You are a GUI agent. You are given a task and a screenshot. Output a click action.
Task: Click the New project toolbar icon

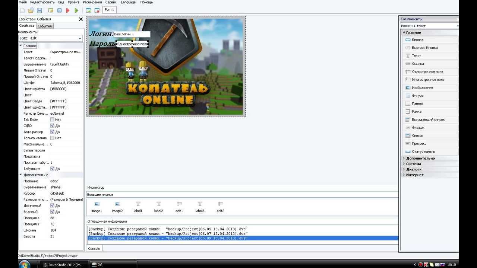pos(22,10)
